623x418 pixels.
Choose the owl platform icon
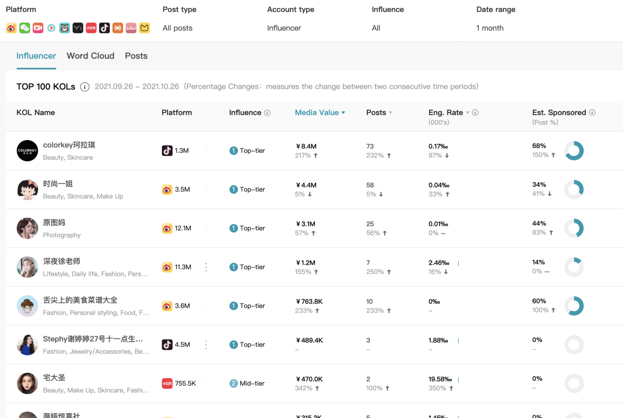point(65,28)
